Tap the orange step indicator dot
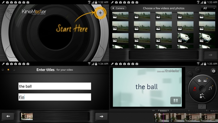 (8, 70)
